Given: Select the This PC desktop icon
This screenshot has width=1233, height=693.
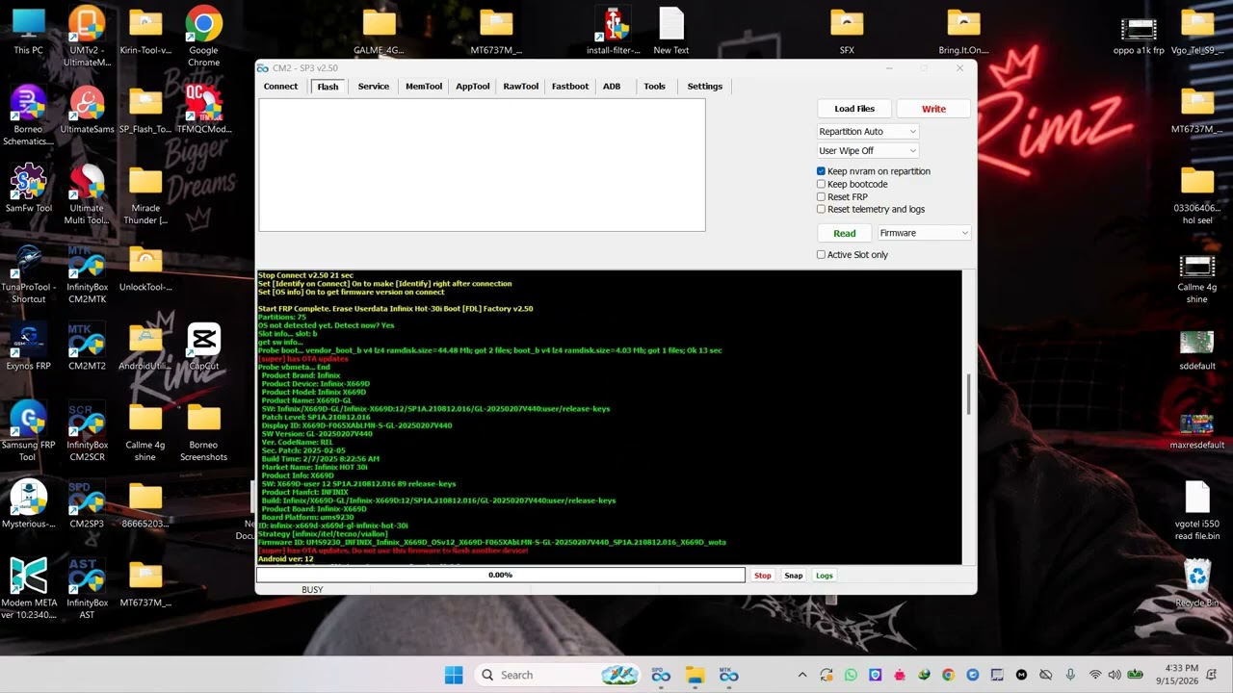Looking at the screenshot, I should point(29,31).
